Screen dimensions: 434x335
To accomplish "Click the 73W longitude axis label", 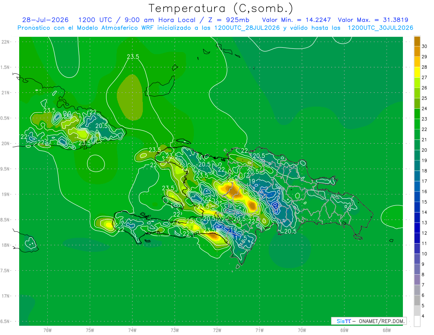I will (175, 330).
